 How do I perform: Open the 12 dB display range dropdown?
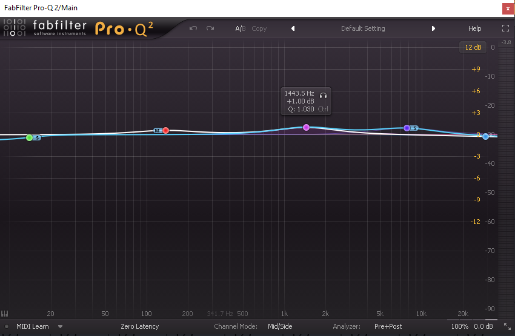[473, 47]
